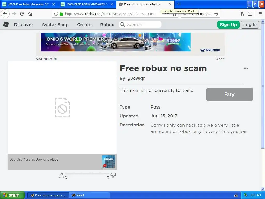Click the 8:51 AM taskbar clock
265x199 pixels.
click(255, 195)
